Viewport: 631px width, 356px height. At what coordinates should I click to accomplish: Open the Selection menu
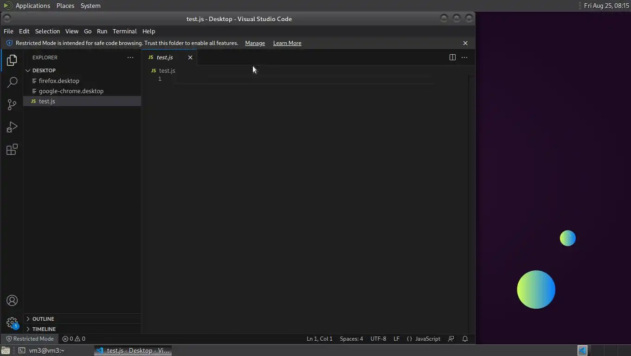coord(47,31)
